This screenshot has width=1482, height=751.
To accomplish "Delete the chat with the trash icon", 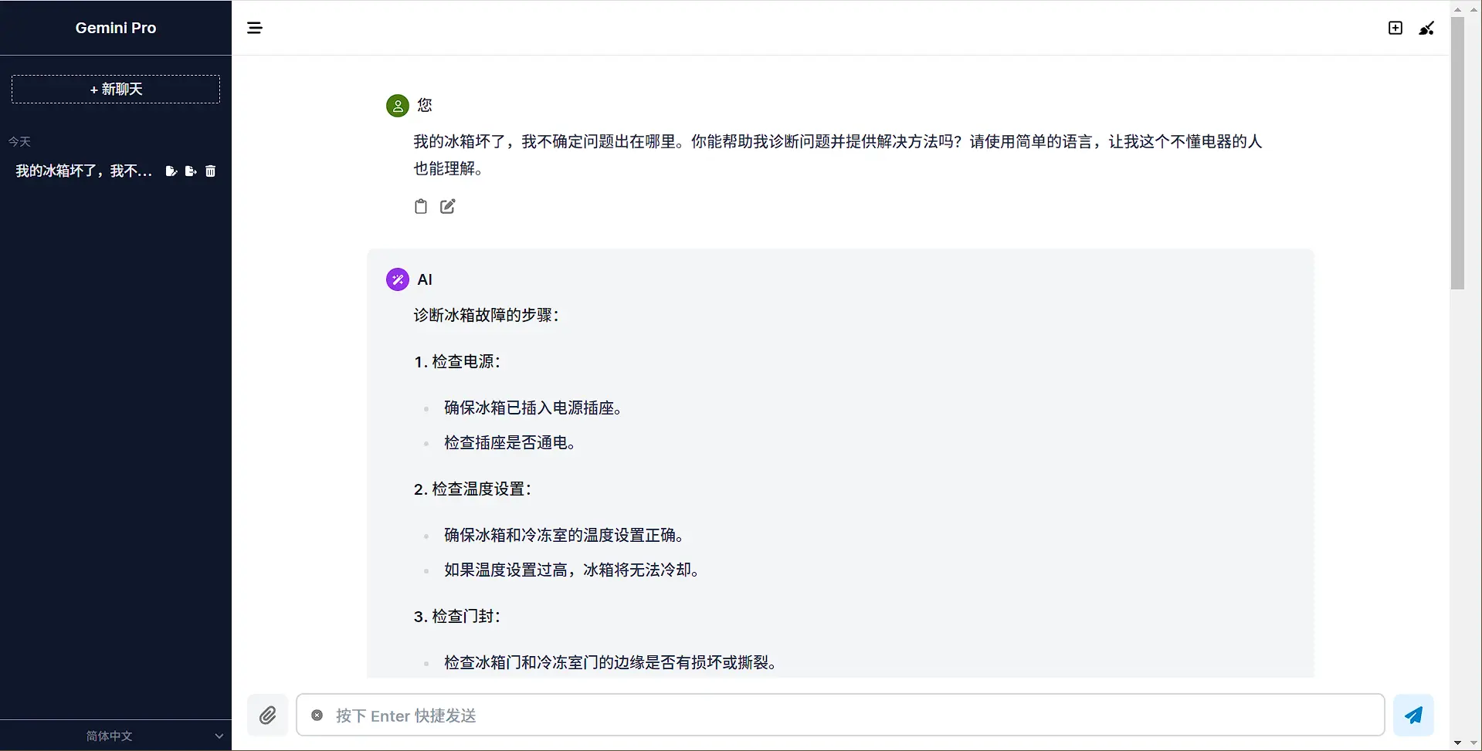I will click(211, 171).
